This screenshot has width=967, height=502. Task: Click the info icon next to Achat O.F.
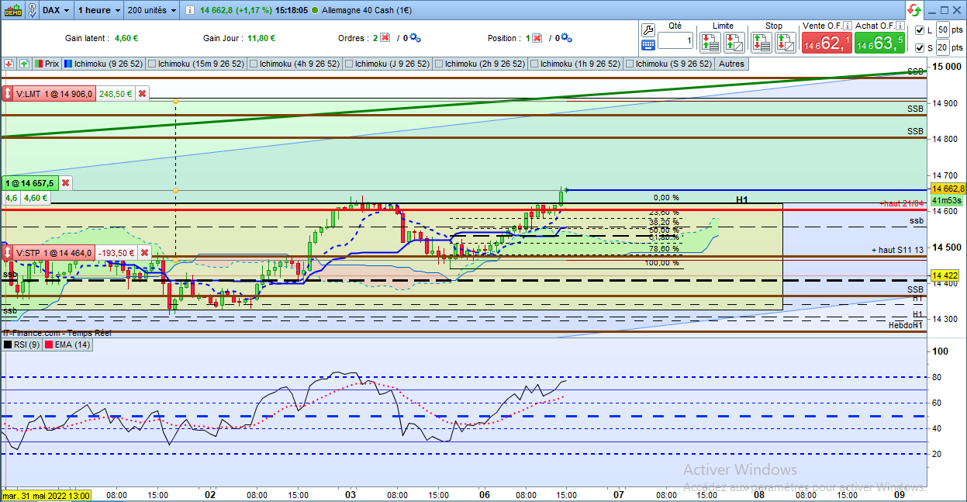[x=901, y=26]
